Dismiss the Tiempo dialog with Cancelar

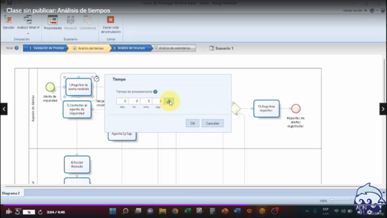coord(212,124)
